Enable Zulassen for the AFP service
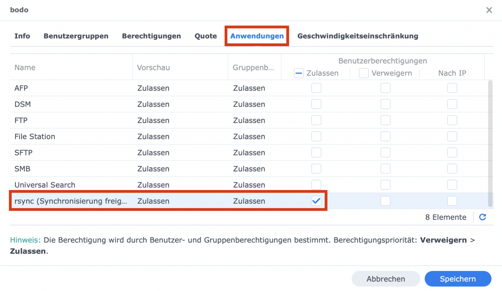 (316, 88)
